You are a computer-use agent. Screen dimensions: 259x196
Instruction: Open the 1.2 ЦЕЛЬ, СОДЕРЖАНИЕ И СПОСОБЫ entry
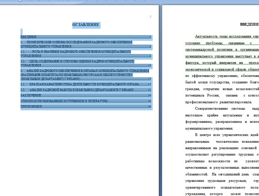click(x=86, y=63)
